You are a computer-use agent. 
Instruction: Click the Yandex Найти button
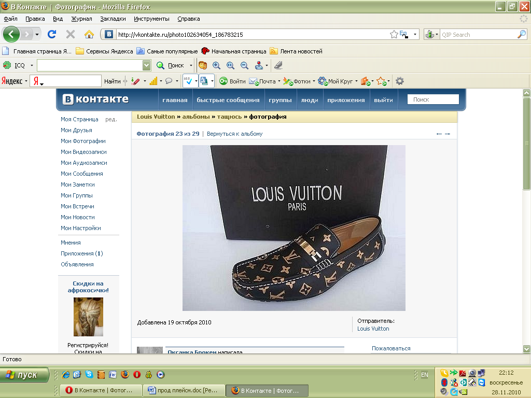point(112,81)
